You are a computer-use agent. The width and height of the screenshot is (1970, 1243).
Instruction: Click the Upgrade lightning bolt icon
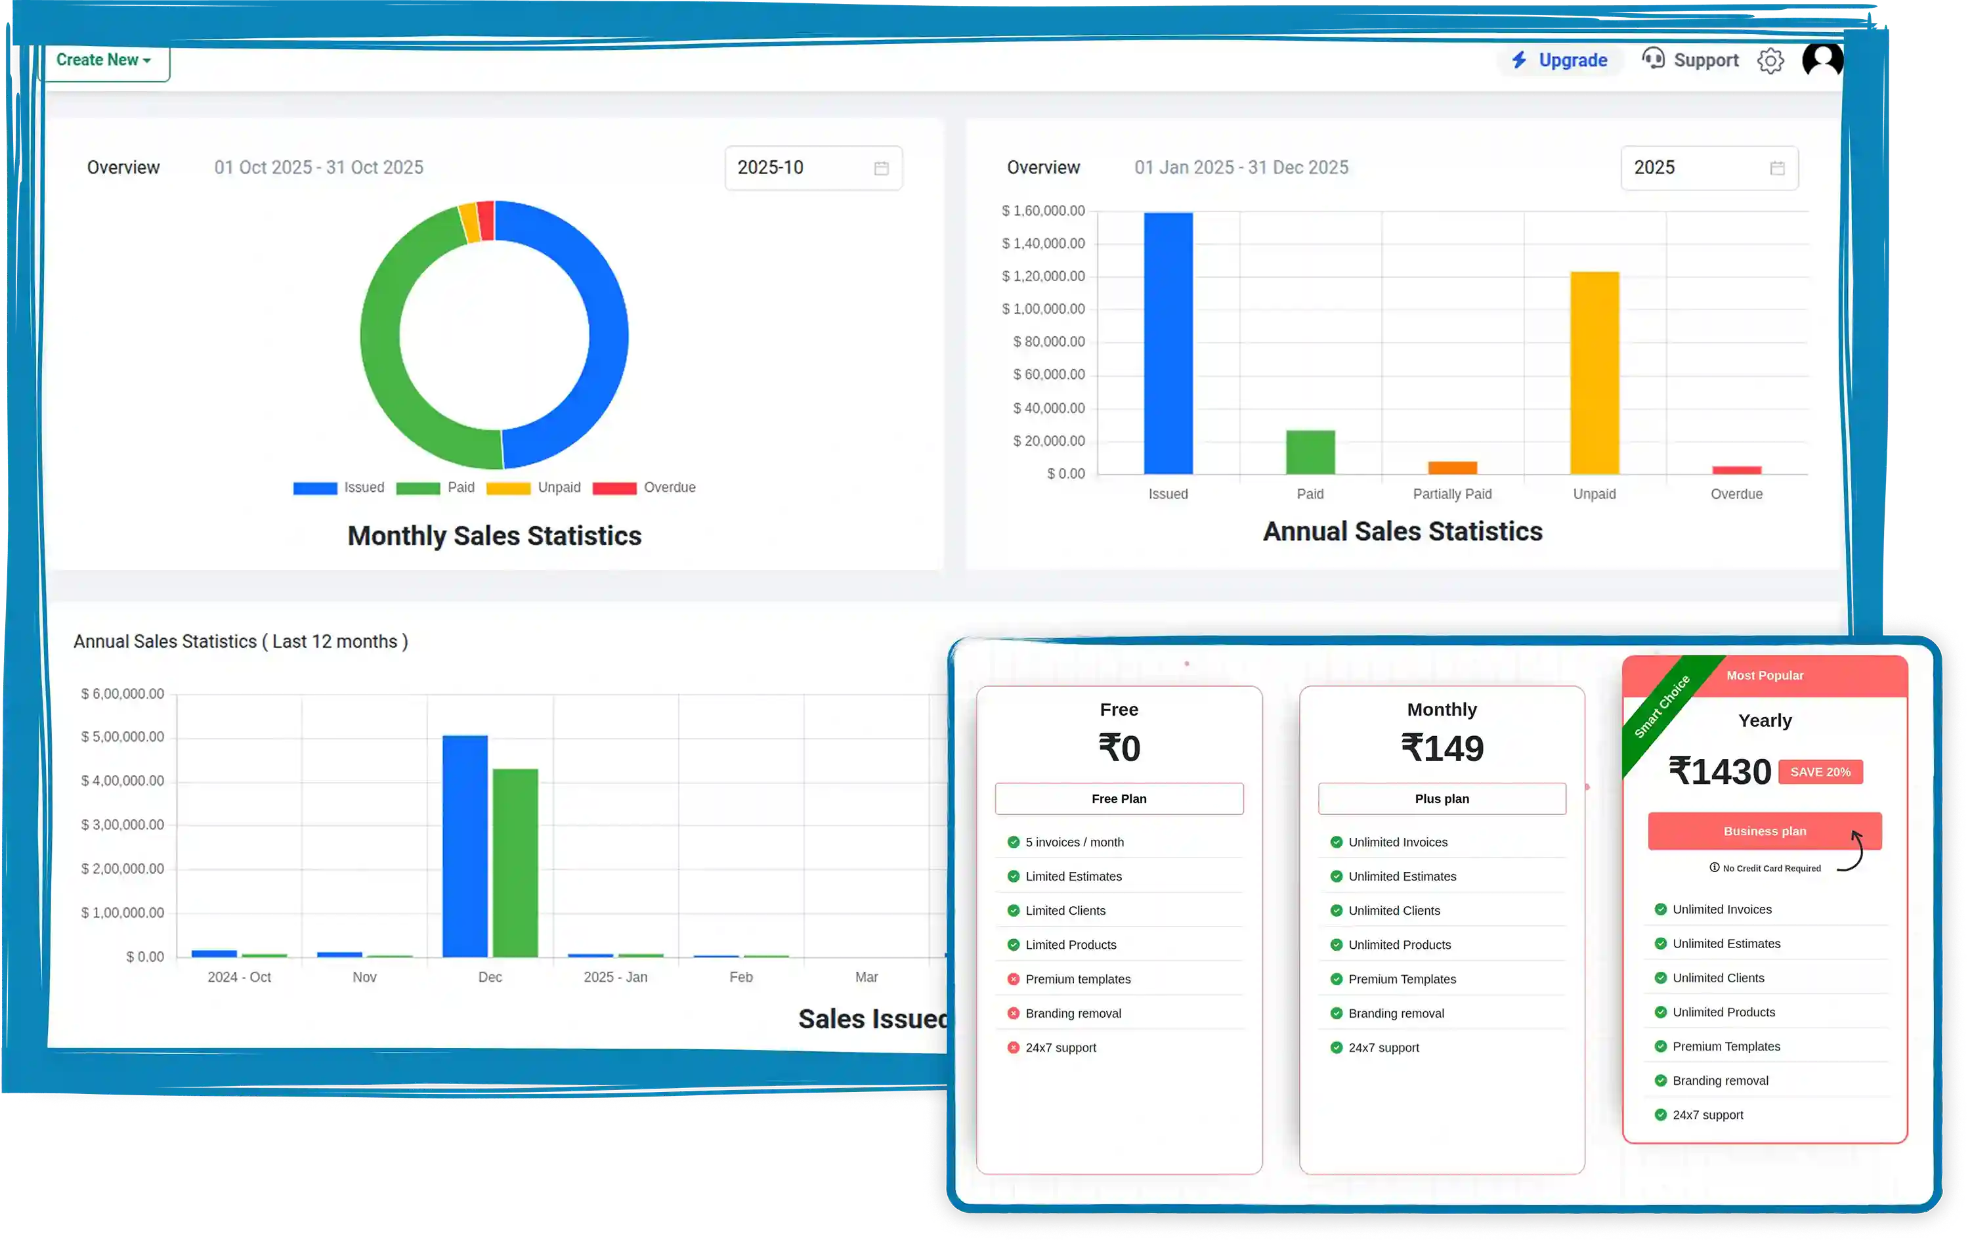[1520, 60]
